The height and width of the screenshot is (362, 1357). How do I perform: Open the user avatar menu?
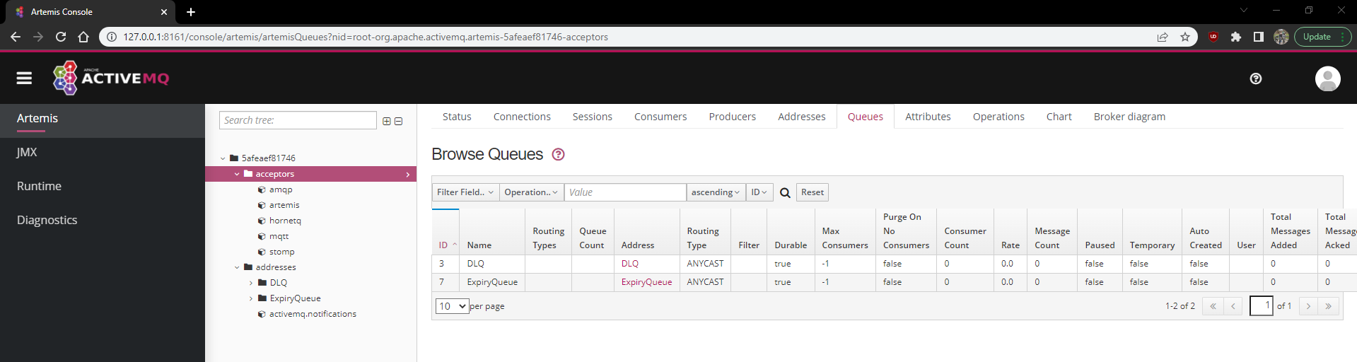[x=1327, y=78]
